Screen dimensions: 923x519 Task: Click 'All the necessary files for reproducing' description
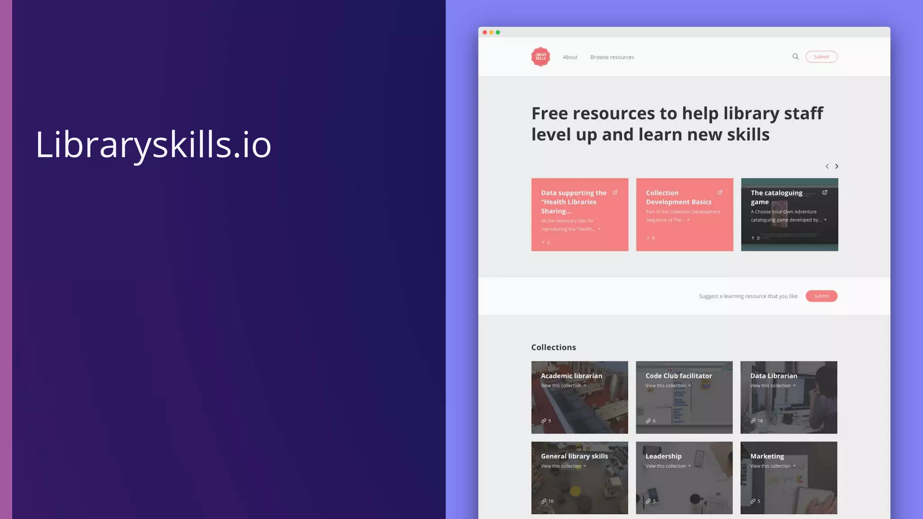point(571,225)
